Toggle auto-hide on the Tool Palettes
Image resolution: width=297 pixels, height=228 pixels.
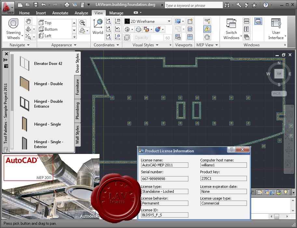click(6, 60)
